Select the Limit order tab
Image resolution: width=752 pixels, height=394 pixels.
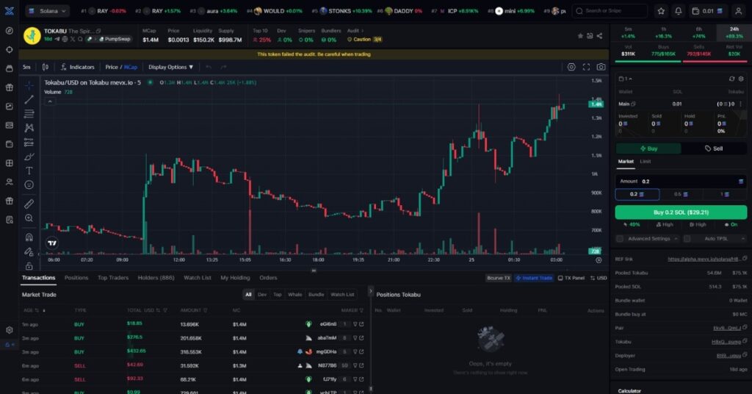[x=645, y=162]
